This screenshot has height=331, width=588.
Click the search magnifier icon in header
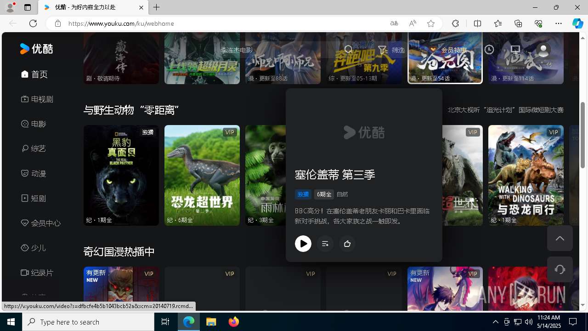coord(348,50)
